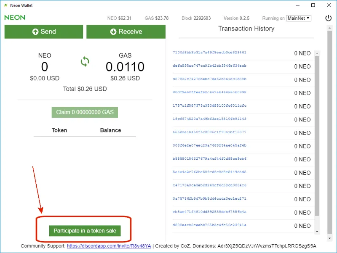
Task: Click the Total $0.26 USD text
Action: [x=85, y=89]
